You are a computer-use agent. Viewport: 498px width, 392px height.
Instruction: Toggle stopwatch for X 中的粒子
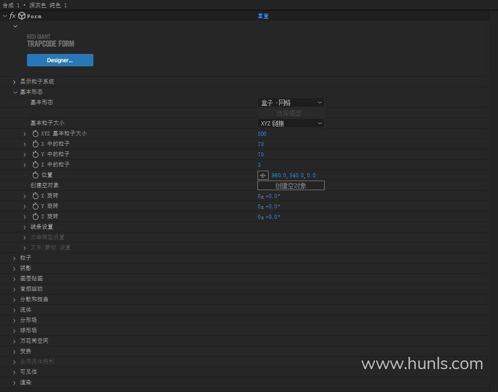click(x=35, y=144)
